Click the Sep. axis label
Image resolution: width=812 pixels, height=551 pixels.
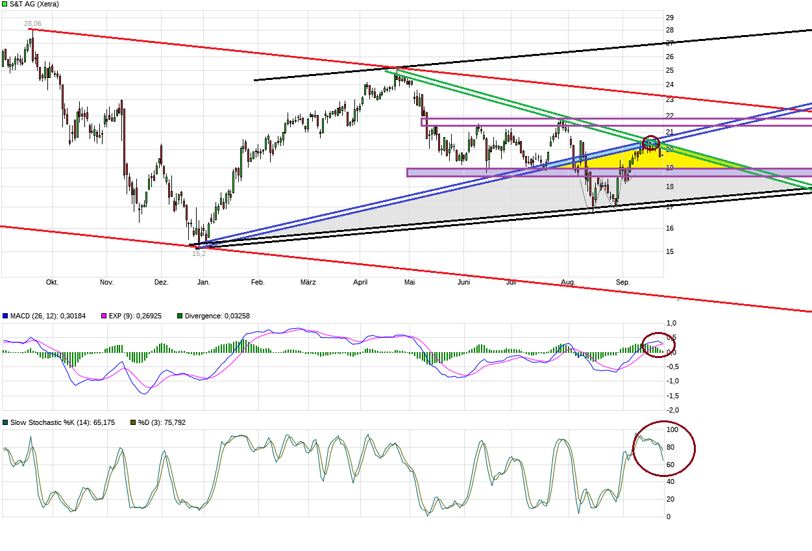(622, 282)
